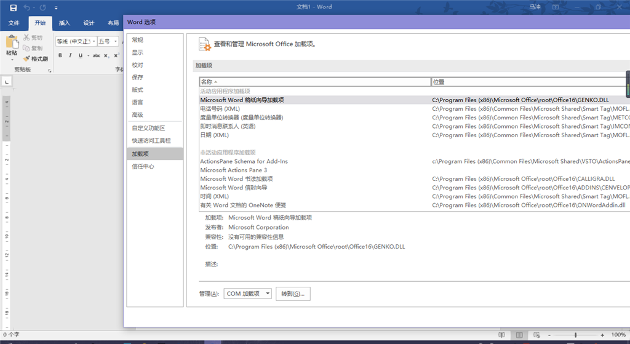Click the zoom in plus button
Viewport: 630px width, 344px height.
click(x=602, y=335)
